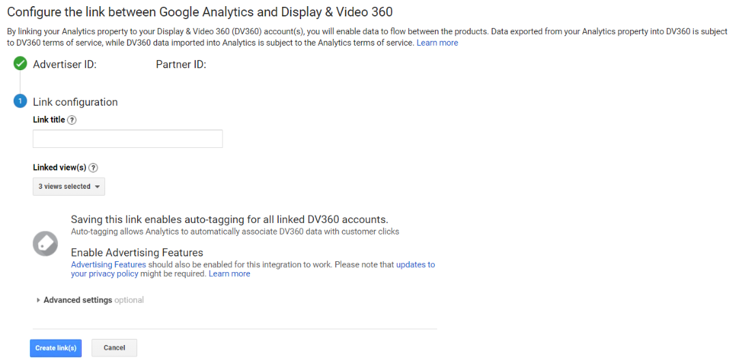Focus the Link title input field
734x360 pixels.
click(128, 139)
